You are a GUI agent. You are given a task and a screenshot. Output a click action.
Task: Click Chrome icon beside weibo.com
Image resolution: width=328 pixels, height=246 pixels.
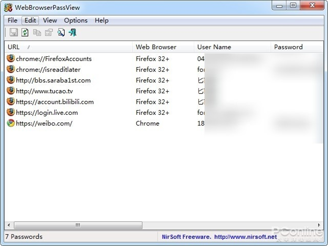(11, 123)
